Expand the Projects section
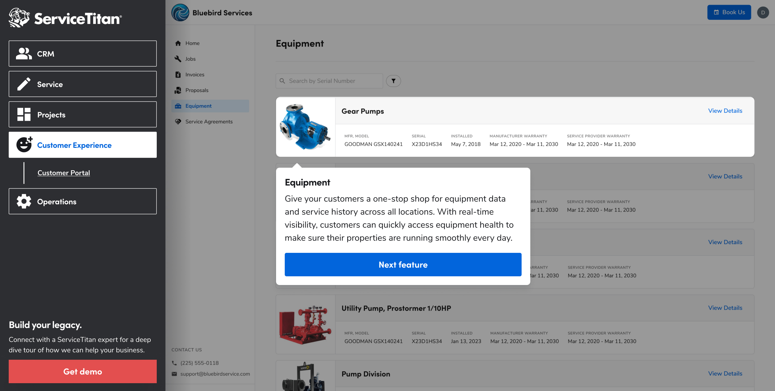The image size is (775, 391). (x=82, y=114)
